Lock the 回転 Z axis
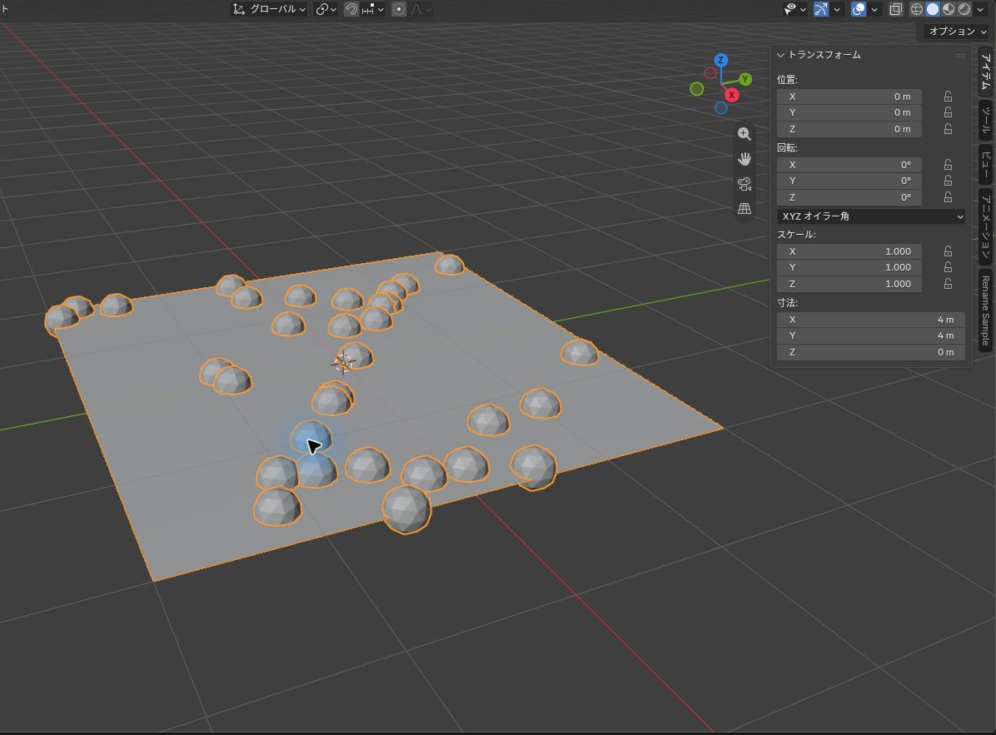Screen dimensions: 996x735 click(948, 197)
